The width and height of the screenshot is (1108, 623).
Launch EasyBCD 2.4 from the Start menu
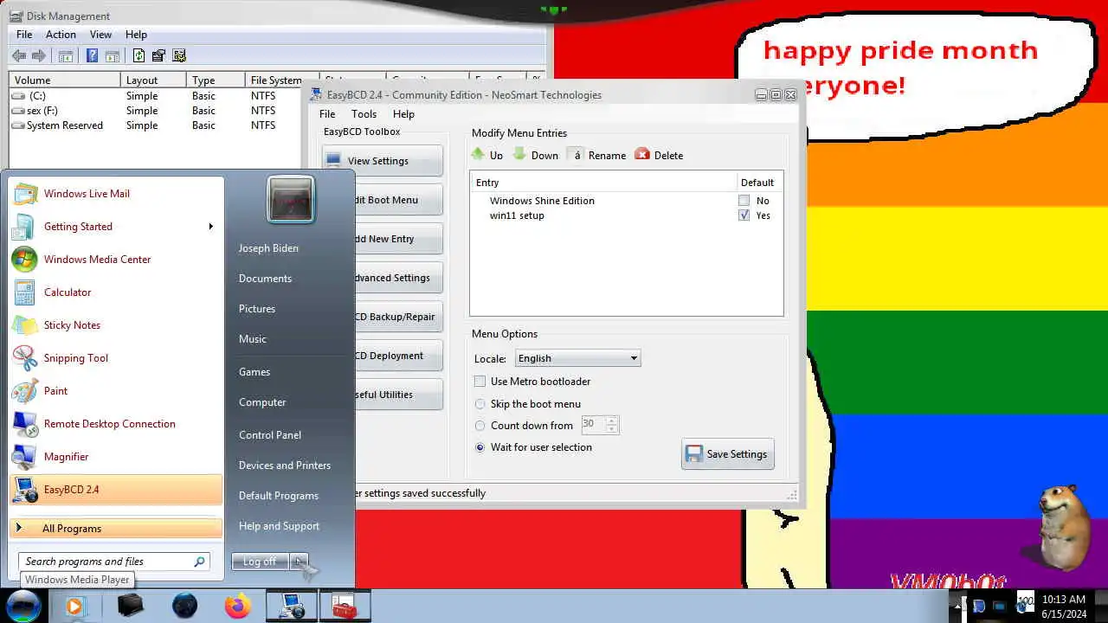point(116,490)
